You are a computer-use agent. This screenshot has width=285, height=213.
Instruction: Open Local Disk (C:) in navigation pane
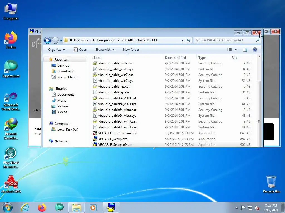click(67, 130)
